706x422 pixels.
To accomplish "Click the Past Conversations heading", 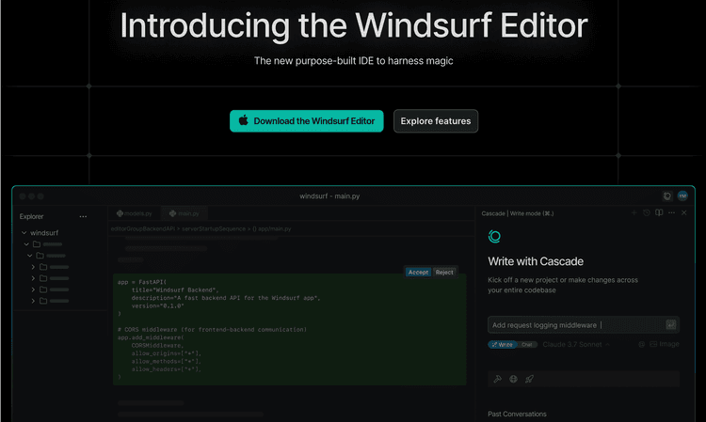I will pos(517,414).
